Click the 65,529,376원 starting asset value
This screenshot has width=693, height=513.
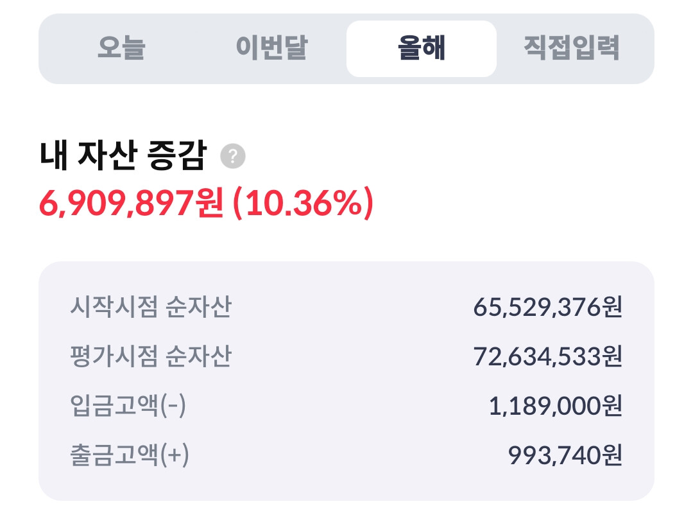click(x=548, y=308)
